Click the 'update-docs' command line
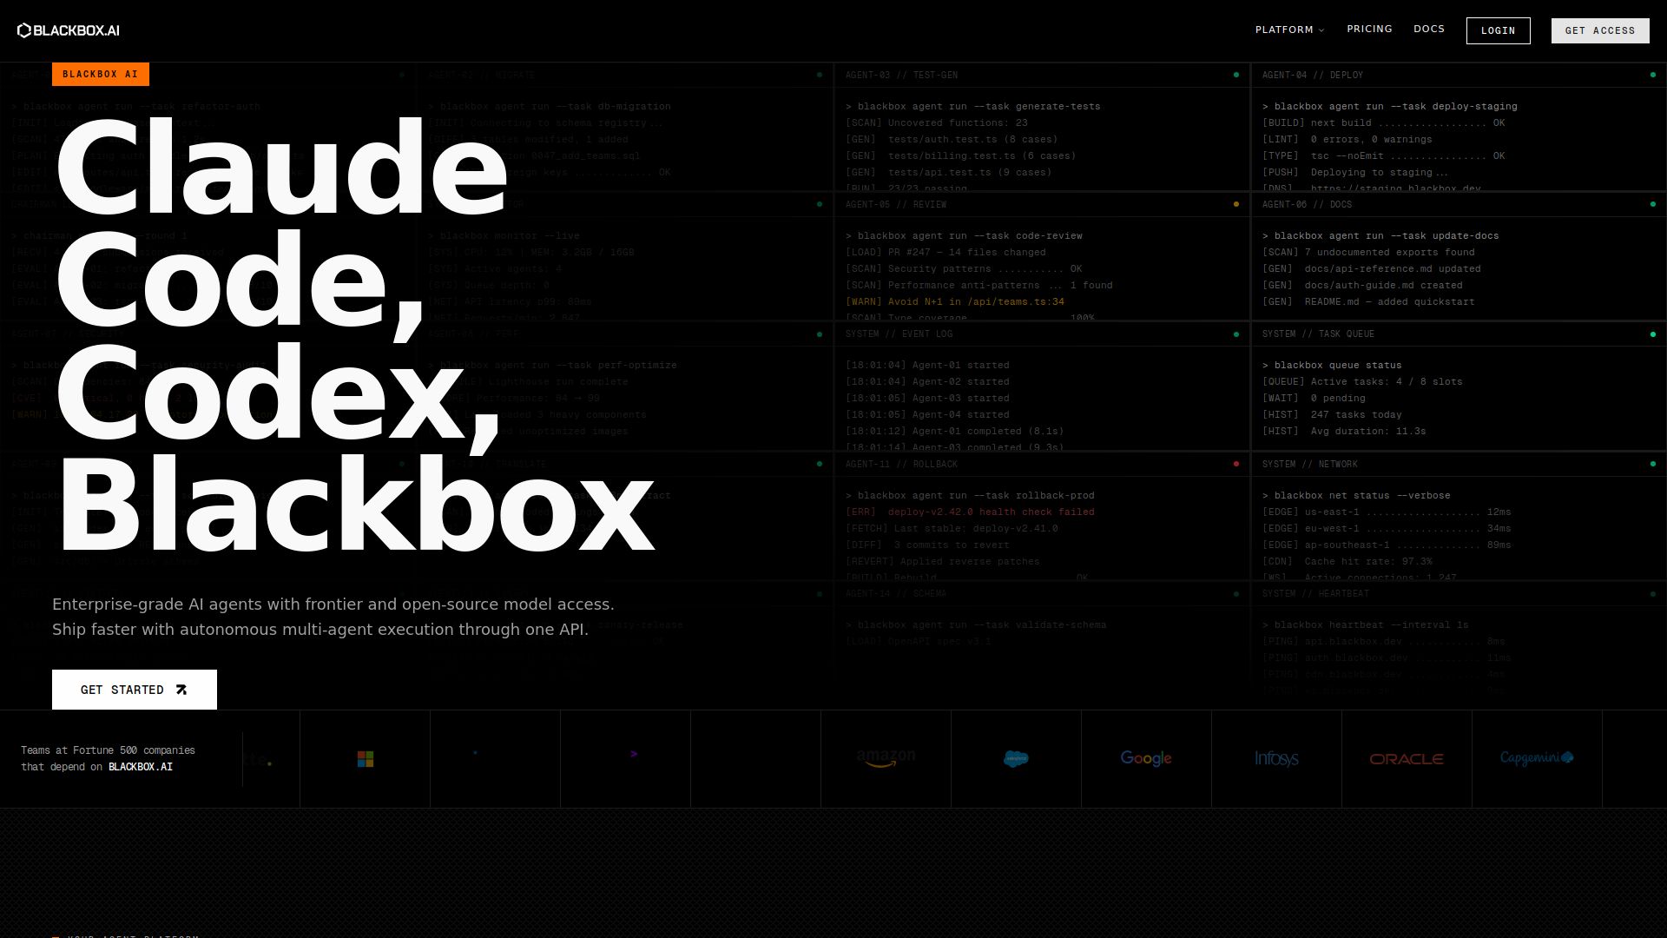The width and height of the screenshot is (1667, 938). [x=1380, y=236]
